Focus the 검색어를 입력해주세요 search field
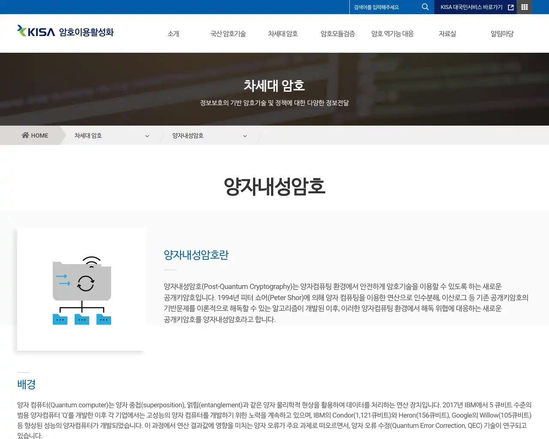Viewport: 549px width, 439px height. pyautogui.click(x=385, y=7)
